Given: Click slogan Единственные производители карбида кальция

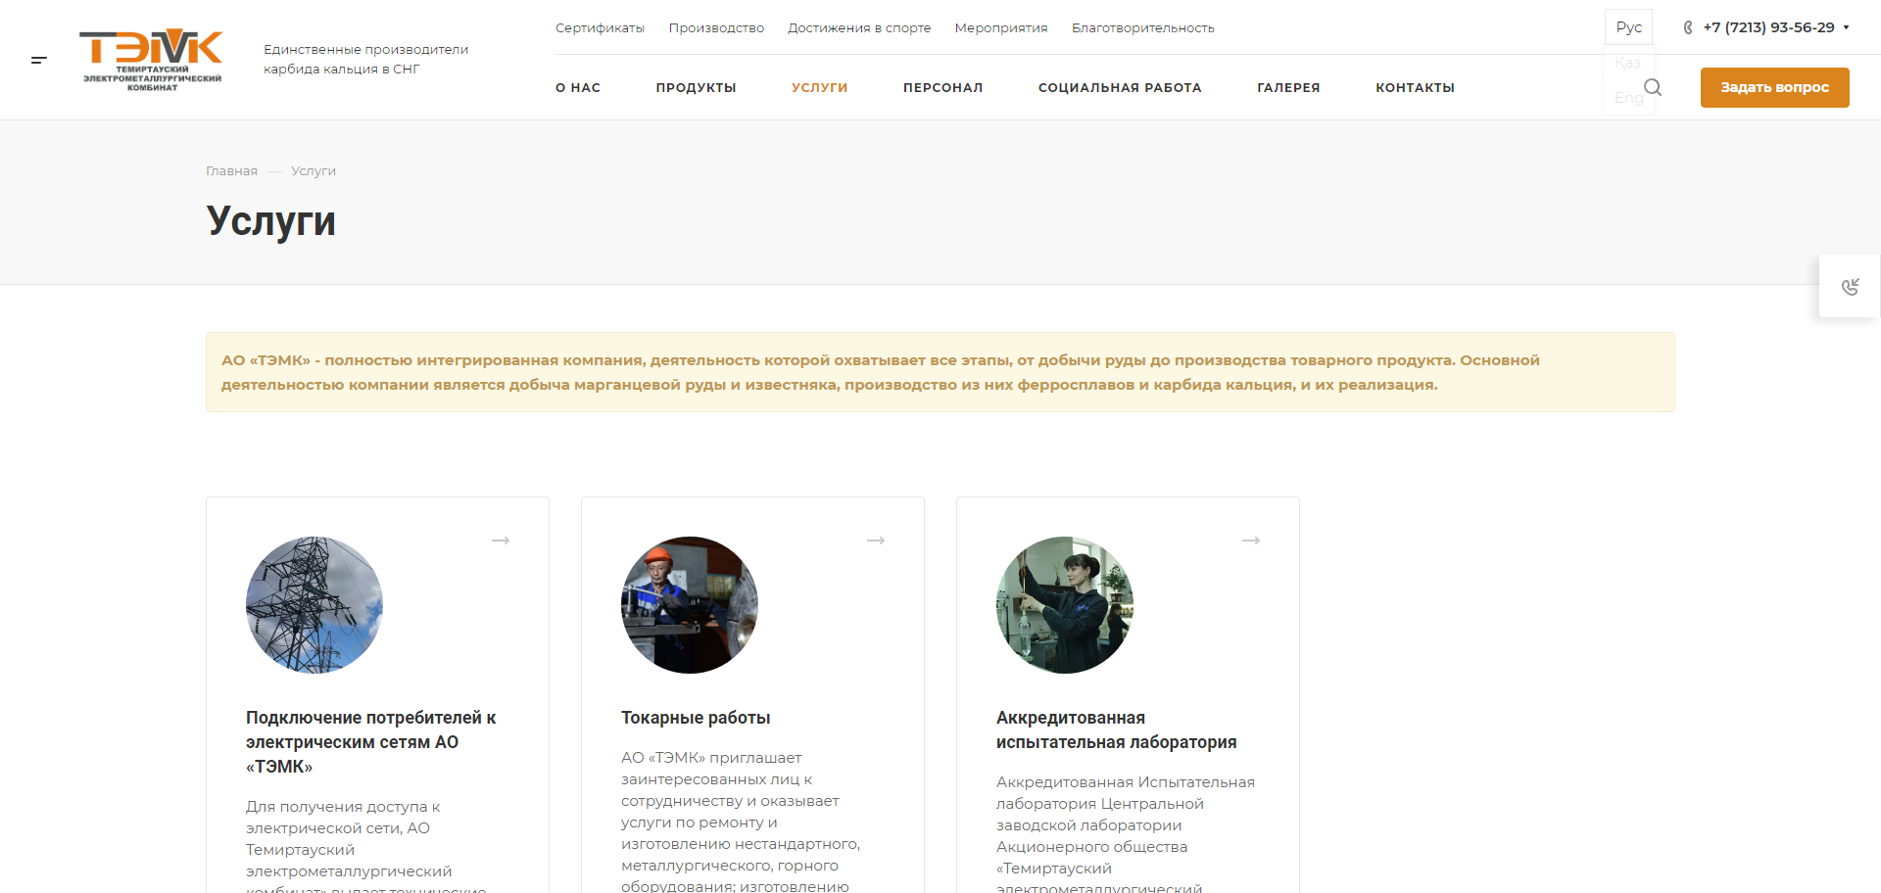Looking at the screenshot, I should [x=365, y=59].
